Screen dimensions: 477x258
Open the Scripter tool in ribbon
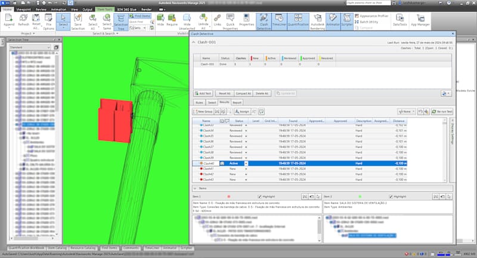coord(347,21)
